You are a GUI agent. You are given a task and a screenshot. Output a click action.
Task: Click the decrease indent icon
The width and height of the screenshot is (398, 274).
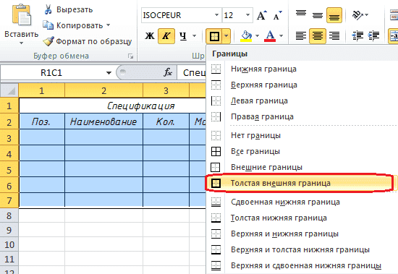point(357,36)
